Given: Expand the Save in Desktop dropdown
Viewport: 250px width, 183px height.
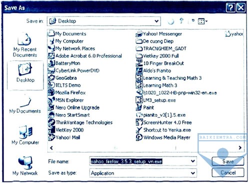Looking at the screenshot, I should [x=156, y=21].
